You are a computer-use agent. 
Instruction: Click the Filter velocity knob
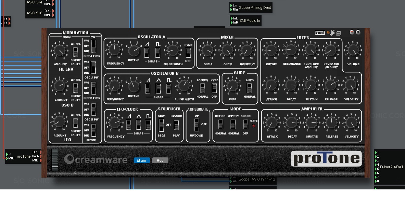pyautogui.click(x=351, y=85)
